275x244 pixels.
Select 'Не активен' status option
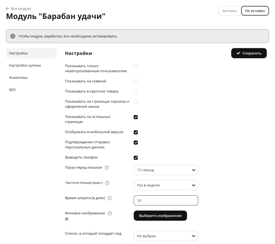[x=255, y=11]
